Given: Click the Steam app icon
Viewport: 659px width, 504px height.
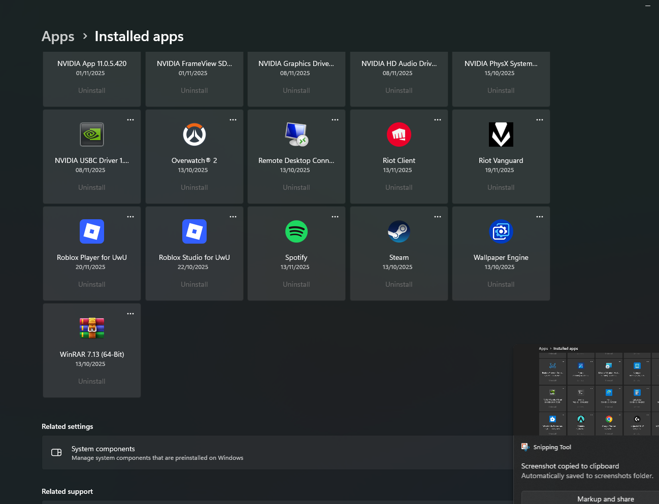Looking at the screenshot, I should [399, 231].
